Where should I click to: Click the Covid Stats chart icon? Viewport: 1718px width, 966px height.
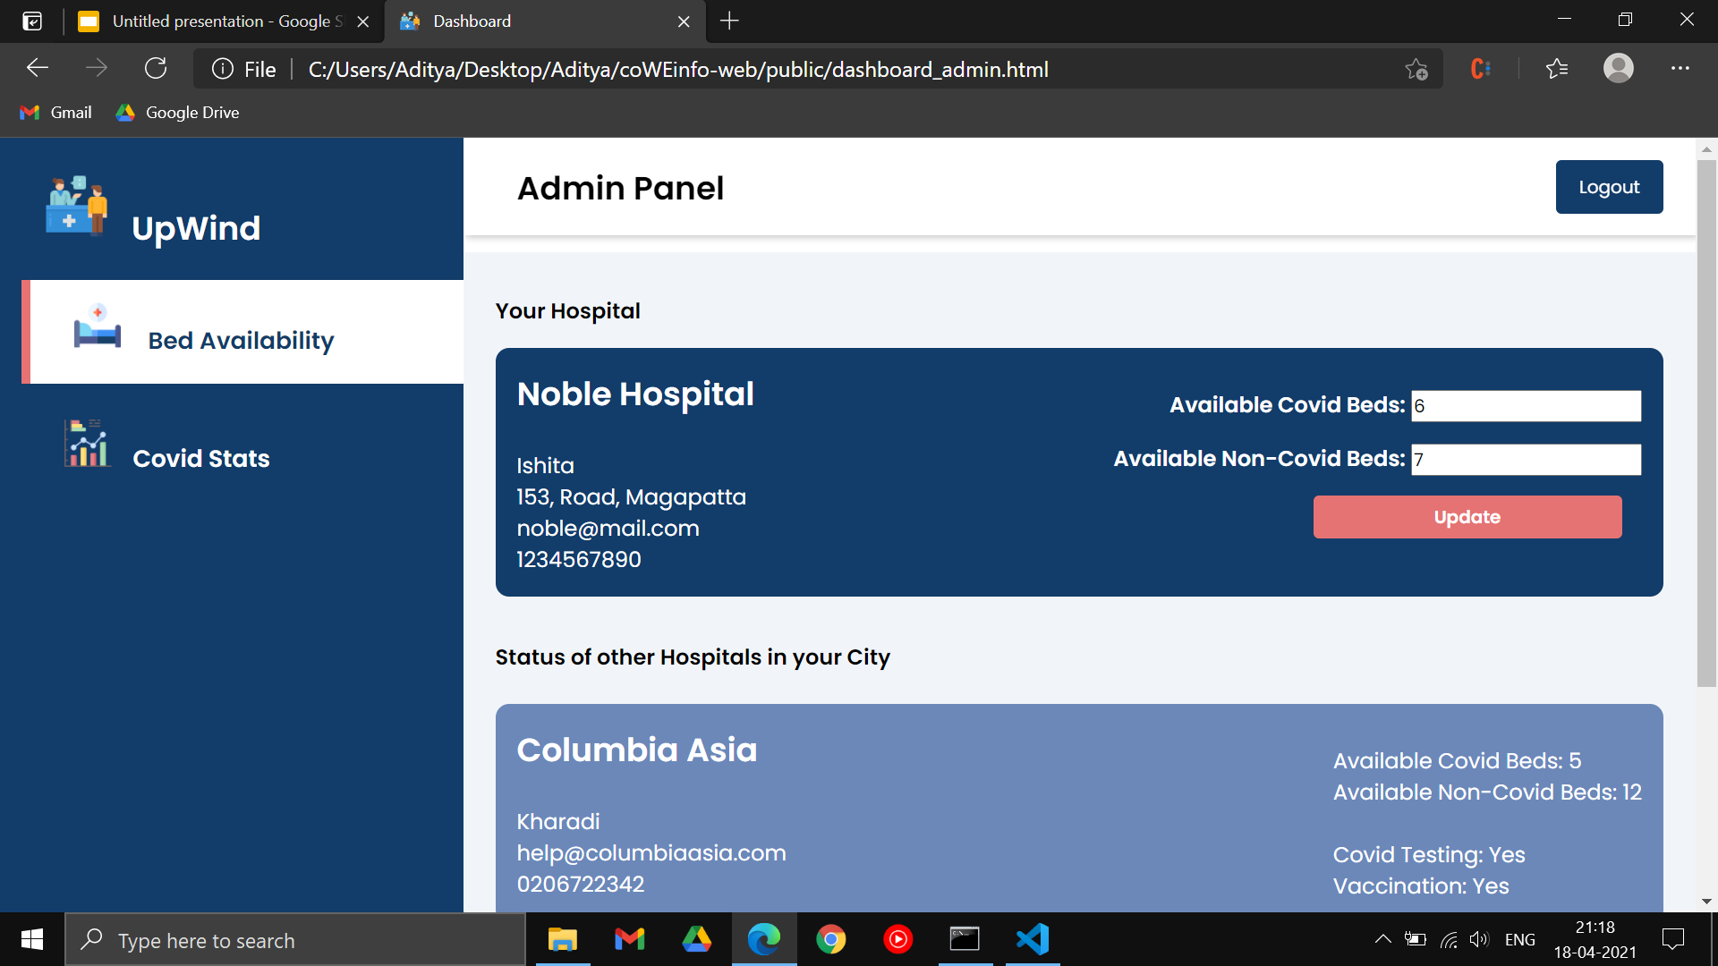tap(87, 444)
